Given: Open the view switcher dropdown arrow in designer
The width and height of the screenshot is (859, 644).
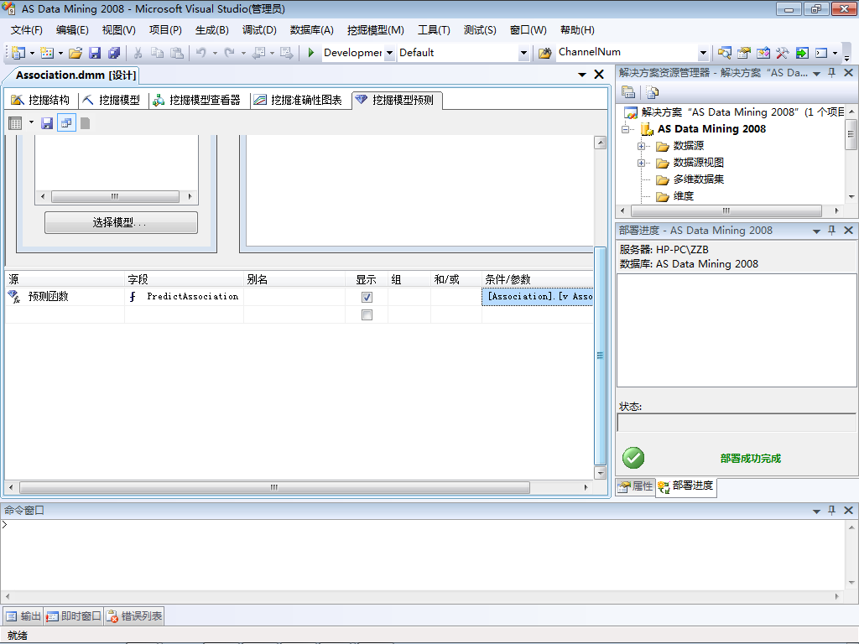Looking at the screenshot, I should click(x=31, y=122).
